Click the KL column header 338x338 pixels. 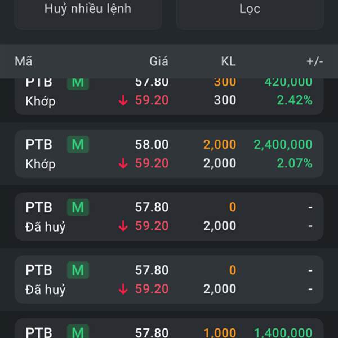[228, 61]
